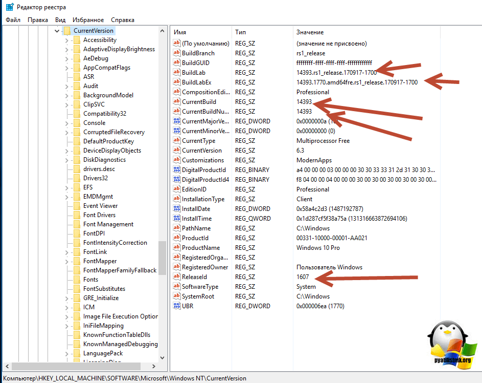Click the DigitalProductId binary value icon
The height and width of the screenshot is (383, 482).
pyautogui.click(x=177, y=170)
